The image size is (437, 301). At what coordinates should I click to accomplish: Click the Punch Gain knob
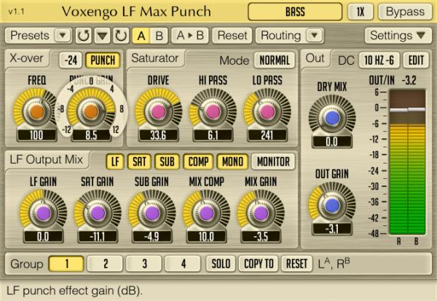[x=91, y=111]
